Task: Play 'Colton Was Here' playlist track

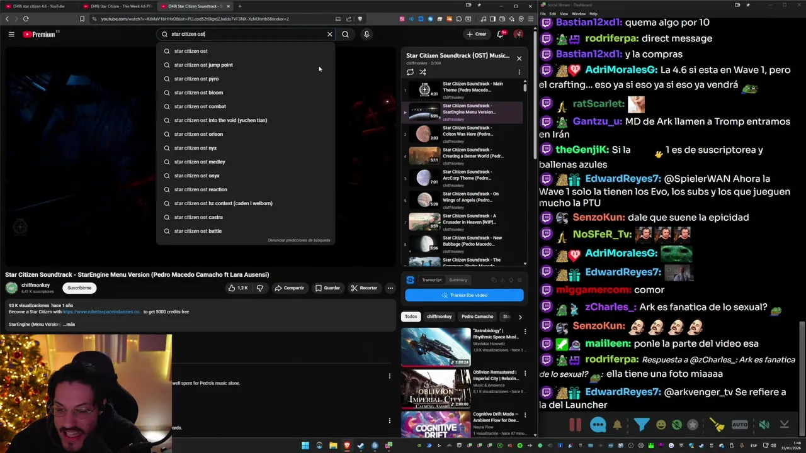Action: 462,134
